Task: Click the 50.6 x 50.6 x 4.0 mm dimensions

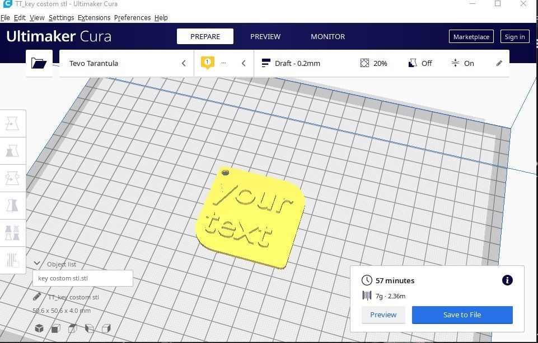Action: coord(62,311)
